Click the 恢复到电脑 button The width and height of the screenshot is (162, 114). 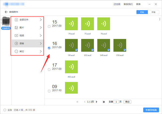(151, 110)
